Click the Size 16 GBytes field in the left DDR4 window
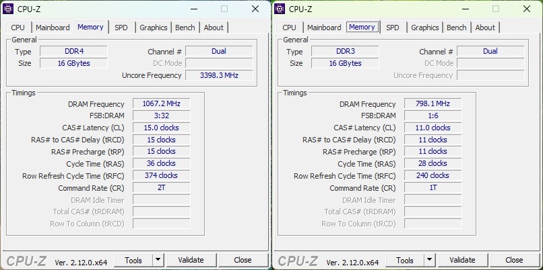Image resolution: width=543 pixels, height=270 pixels. pos(73,63)
